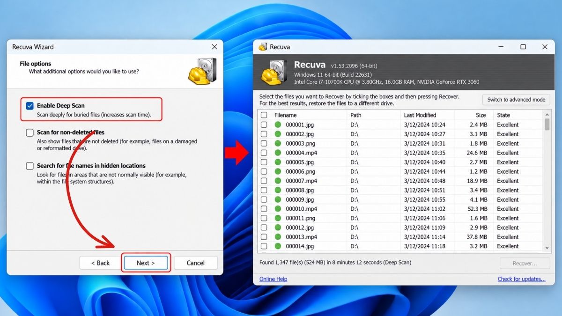Screen dimensions: 562x316
Task: Click the 3/12/2024 11:18 date cell
Action: pyautogui.click(x=425, y=246)
